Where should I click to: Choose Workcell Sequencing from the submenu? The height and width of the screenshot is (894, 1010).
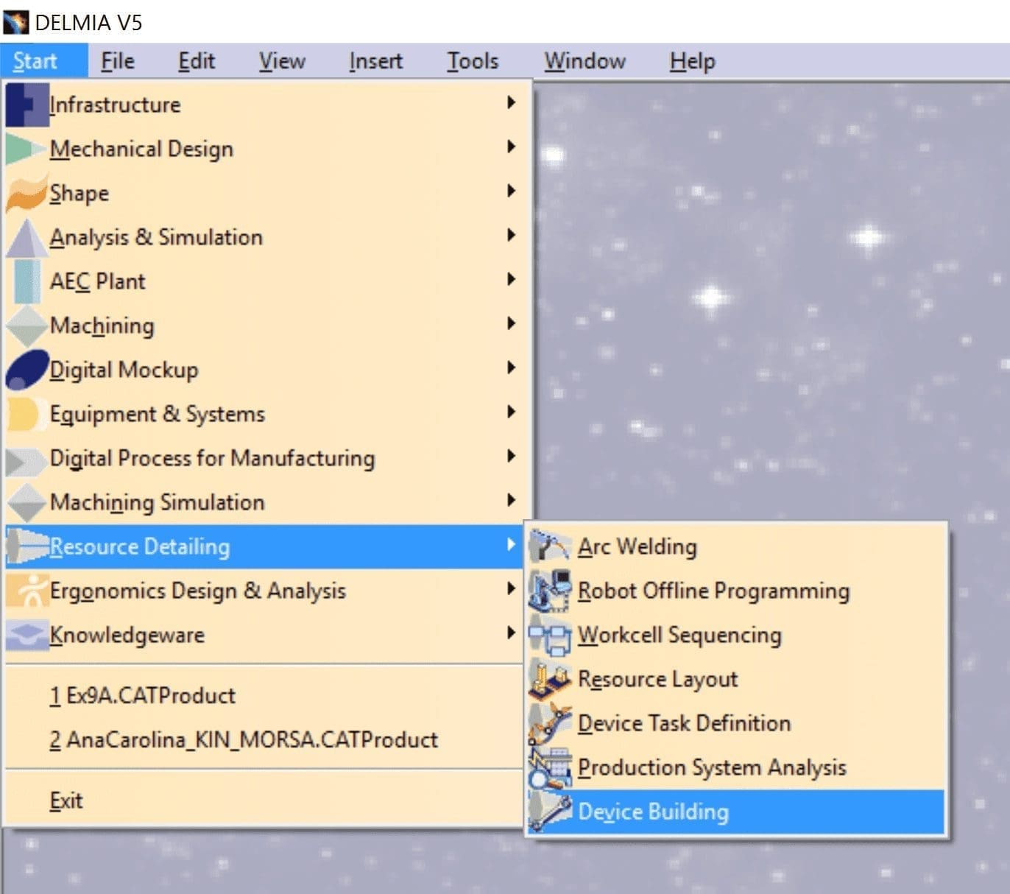(x=735, y=635)
